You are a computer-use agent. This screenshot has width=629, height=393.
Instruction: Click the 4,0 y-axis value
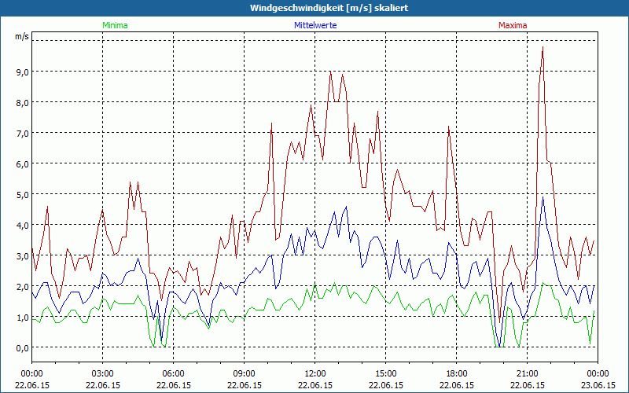23,226
